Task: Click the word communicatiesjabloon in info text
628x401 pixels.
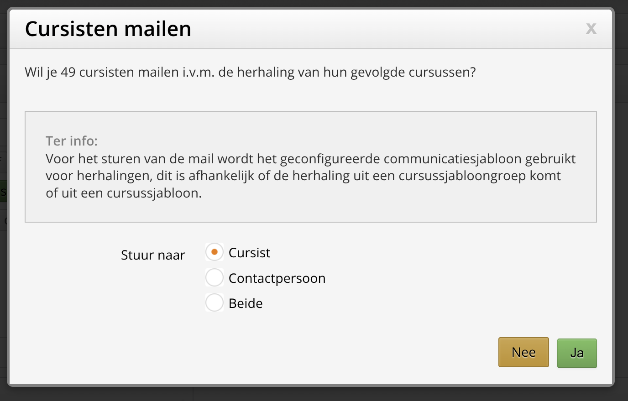Action: point(452,159)
